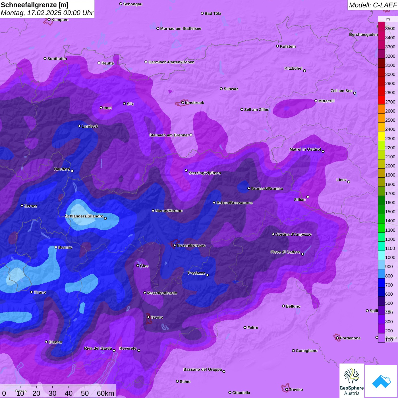
Task: Click the Bad Tölz location dot
Action: [x=202, y=13]
